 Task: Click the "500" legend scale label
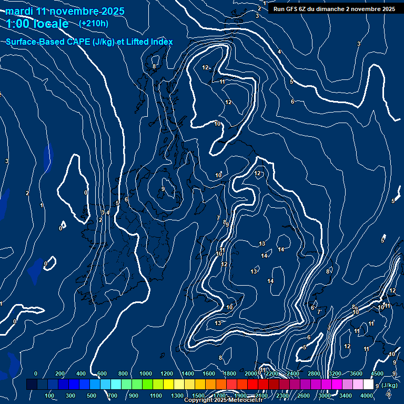(x=92, y=396)
